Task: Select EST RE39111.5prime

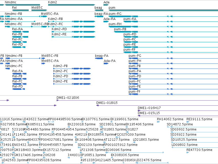Action: tap(188, 122)
